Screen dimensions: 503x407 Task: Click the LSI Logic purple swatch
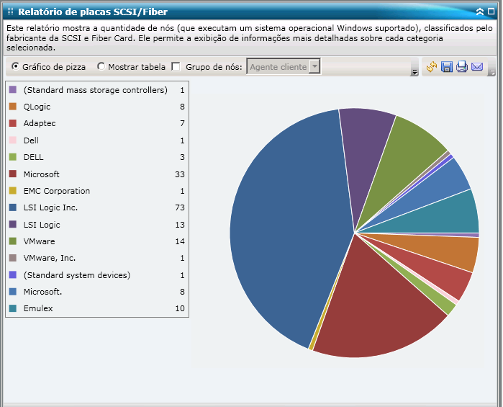(12, 224)
